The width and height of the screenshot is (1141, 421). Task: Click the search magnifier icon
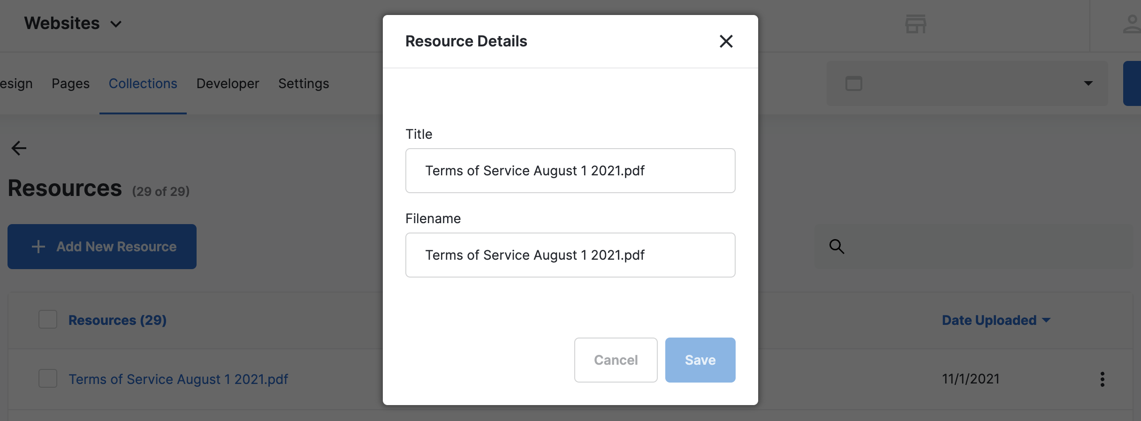(x=837, y=247)
